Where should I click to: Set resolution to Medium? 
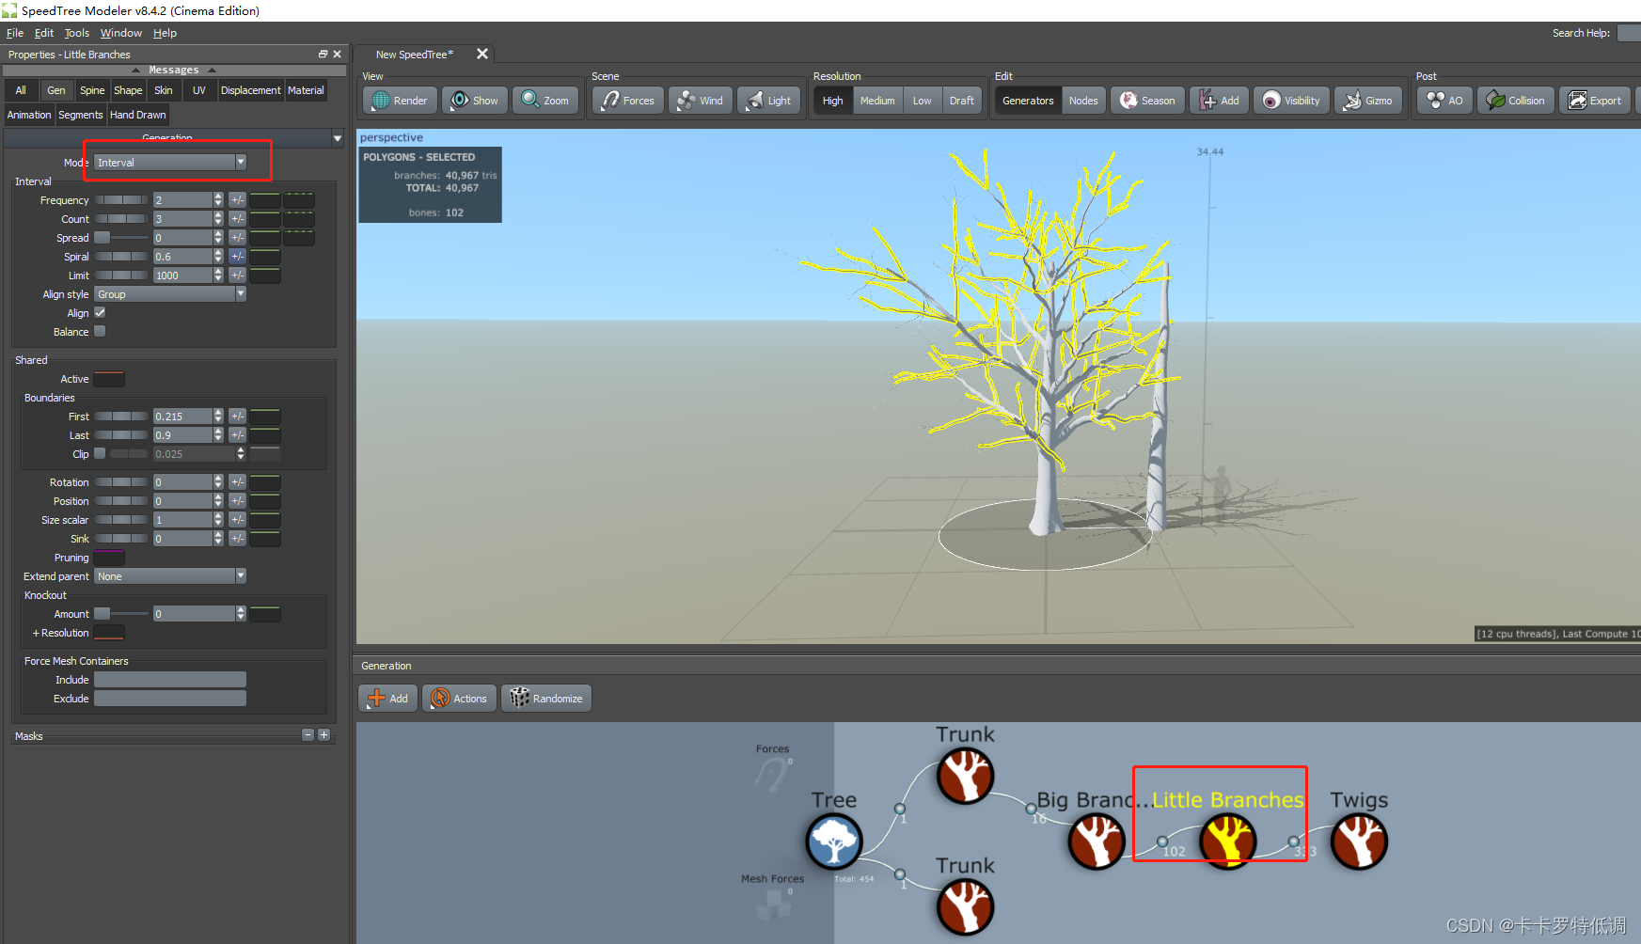(x=877, y=101)
